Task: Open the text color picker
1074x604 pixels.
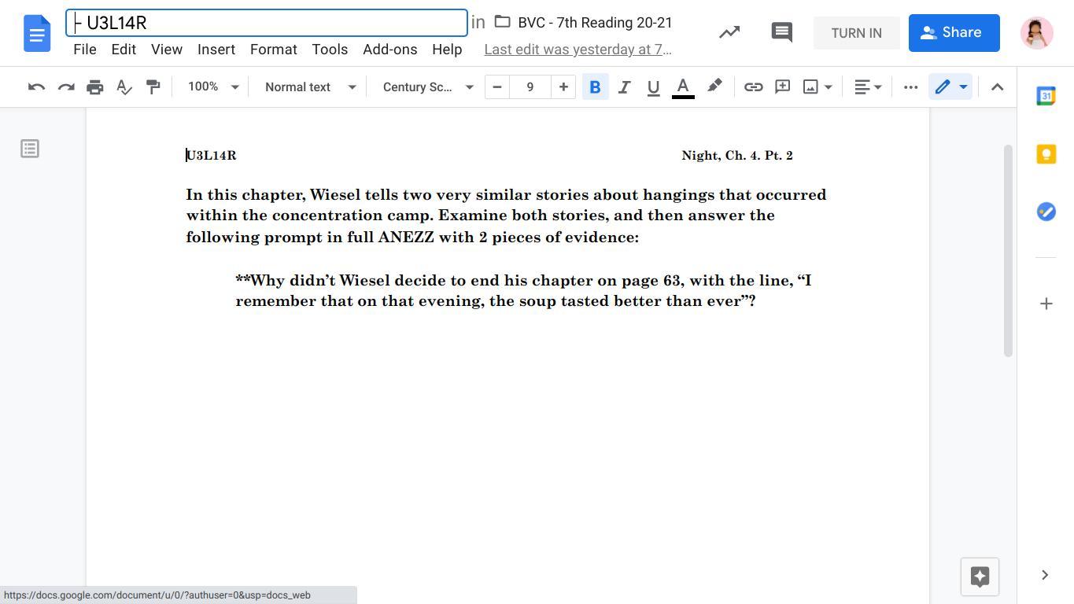Action: (x=683, y=87)
